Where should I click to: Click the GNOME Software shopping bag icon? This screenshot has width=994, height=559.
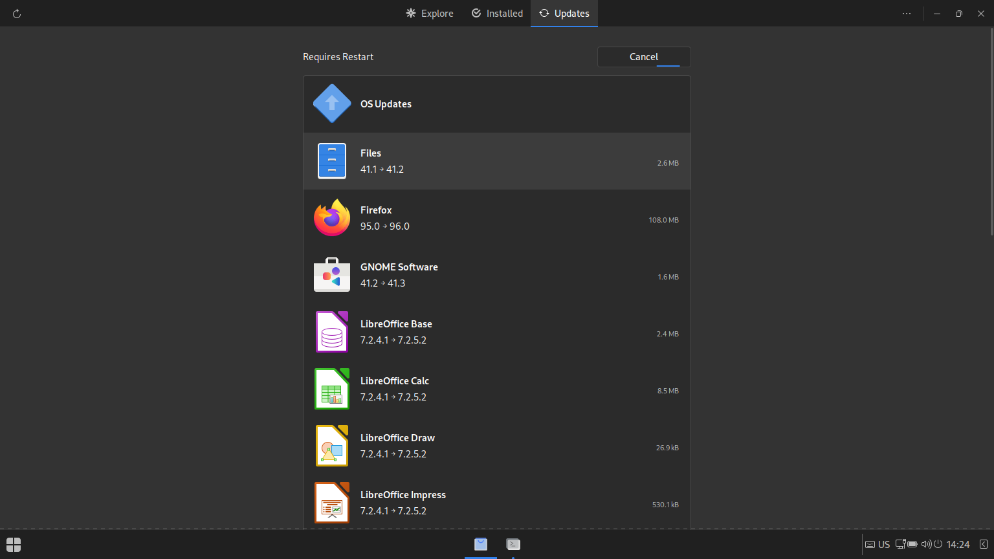[332, 274]
